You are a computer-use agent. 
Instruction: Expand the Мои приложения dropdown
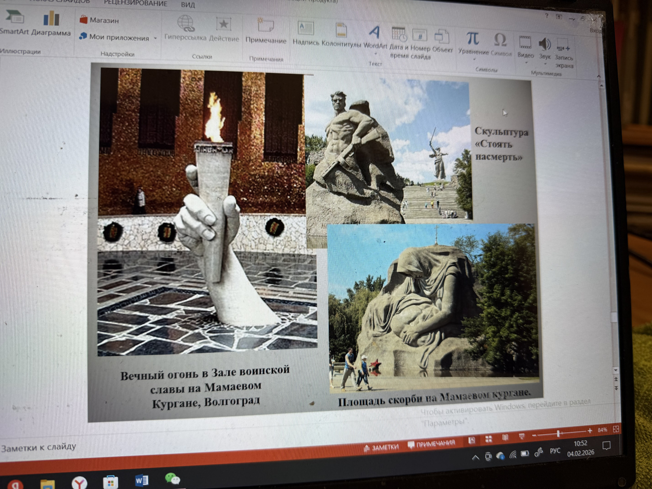[155, 38]
